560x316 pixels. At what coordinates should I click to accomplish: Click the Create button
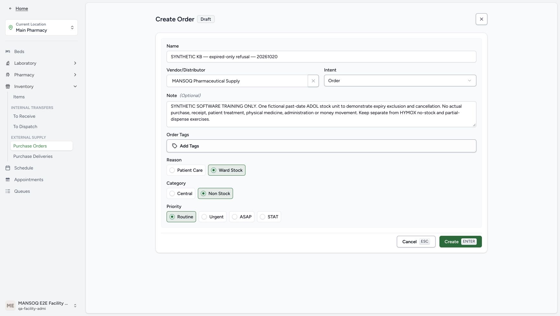tap(461, 242)
